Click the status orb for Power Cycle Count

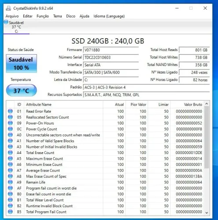(10, 129)
